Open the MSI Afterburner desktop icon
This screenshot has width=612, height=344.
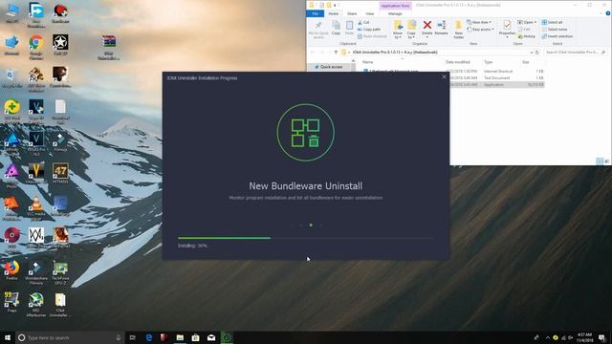[36, 304]
